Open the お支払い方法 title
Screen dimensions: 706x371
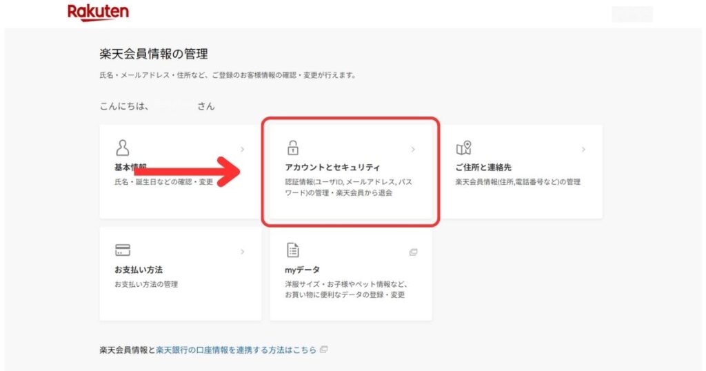[139, 270]
